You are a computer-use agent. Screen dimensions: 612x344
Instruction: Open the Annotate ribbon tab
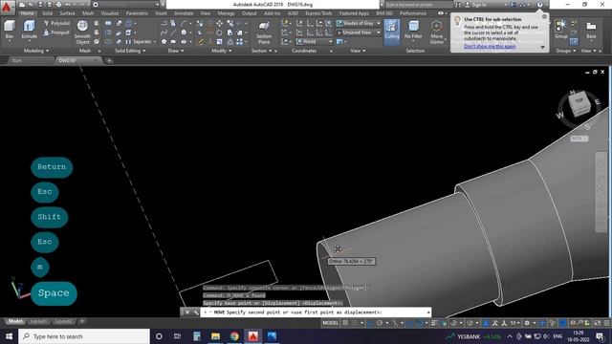(184, 13)
